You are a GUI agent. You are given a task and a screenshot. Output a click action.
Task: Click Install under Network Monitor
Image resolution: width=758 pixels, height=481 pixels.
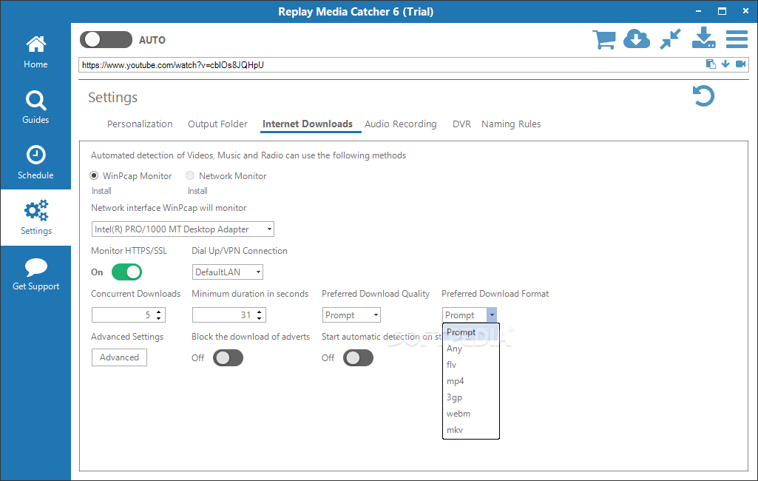tap(197, 191)
